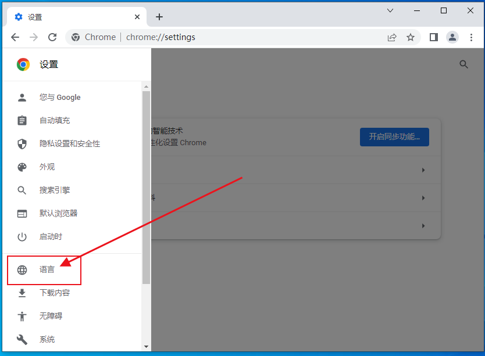
Task: Expand the second settings row arrow
Action: tap(423, 197)
